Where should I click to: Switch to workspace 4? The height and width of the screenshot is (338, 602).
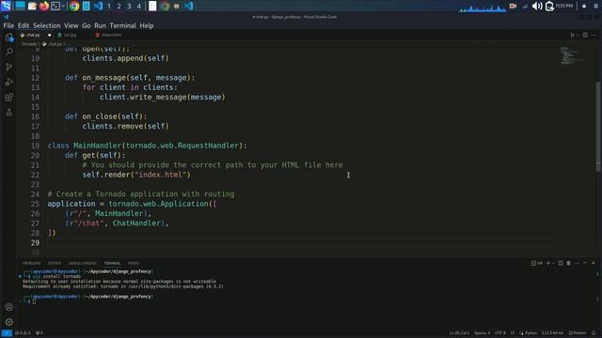pos(139,7)
